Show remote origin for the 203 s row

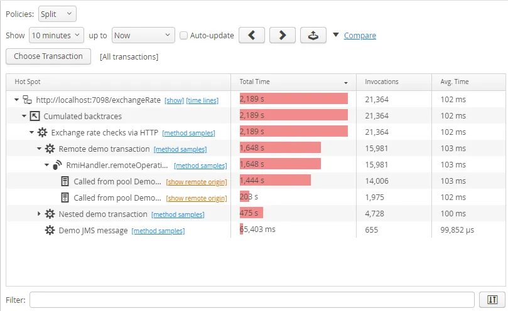point(197,198)
